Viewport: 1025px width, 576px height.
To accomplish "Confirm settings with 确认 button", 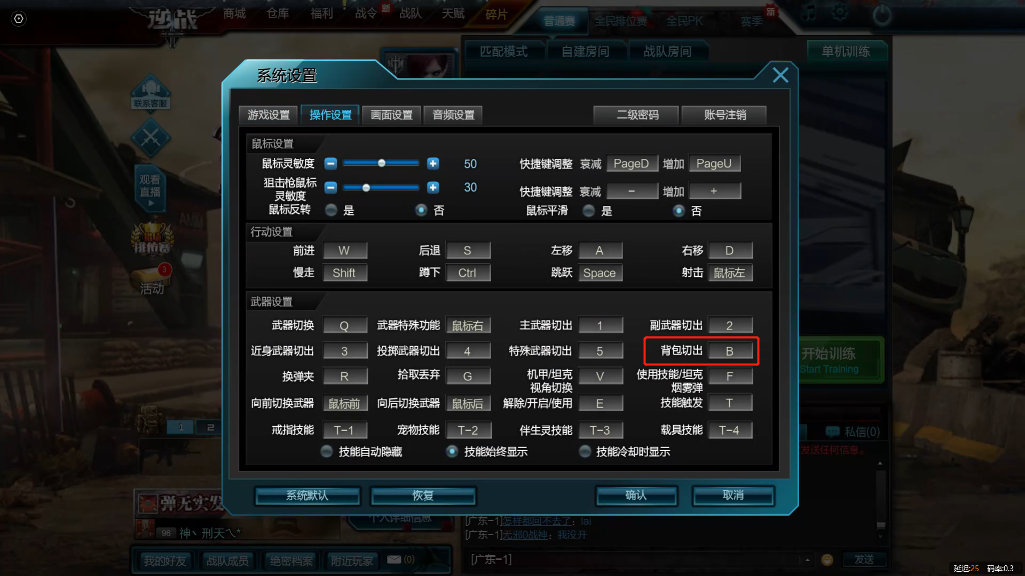I will coord(636,495).
